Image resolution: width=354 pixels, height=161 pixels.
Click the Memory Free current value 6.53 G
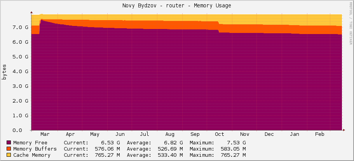[x=110, y=142]
